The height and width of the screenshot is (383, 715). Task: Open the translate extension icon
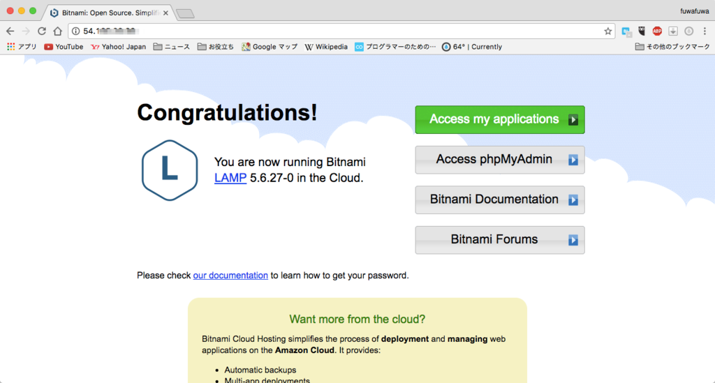(x=626, y=31)
